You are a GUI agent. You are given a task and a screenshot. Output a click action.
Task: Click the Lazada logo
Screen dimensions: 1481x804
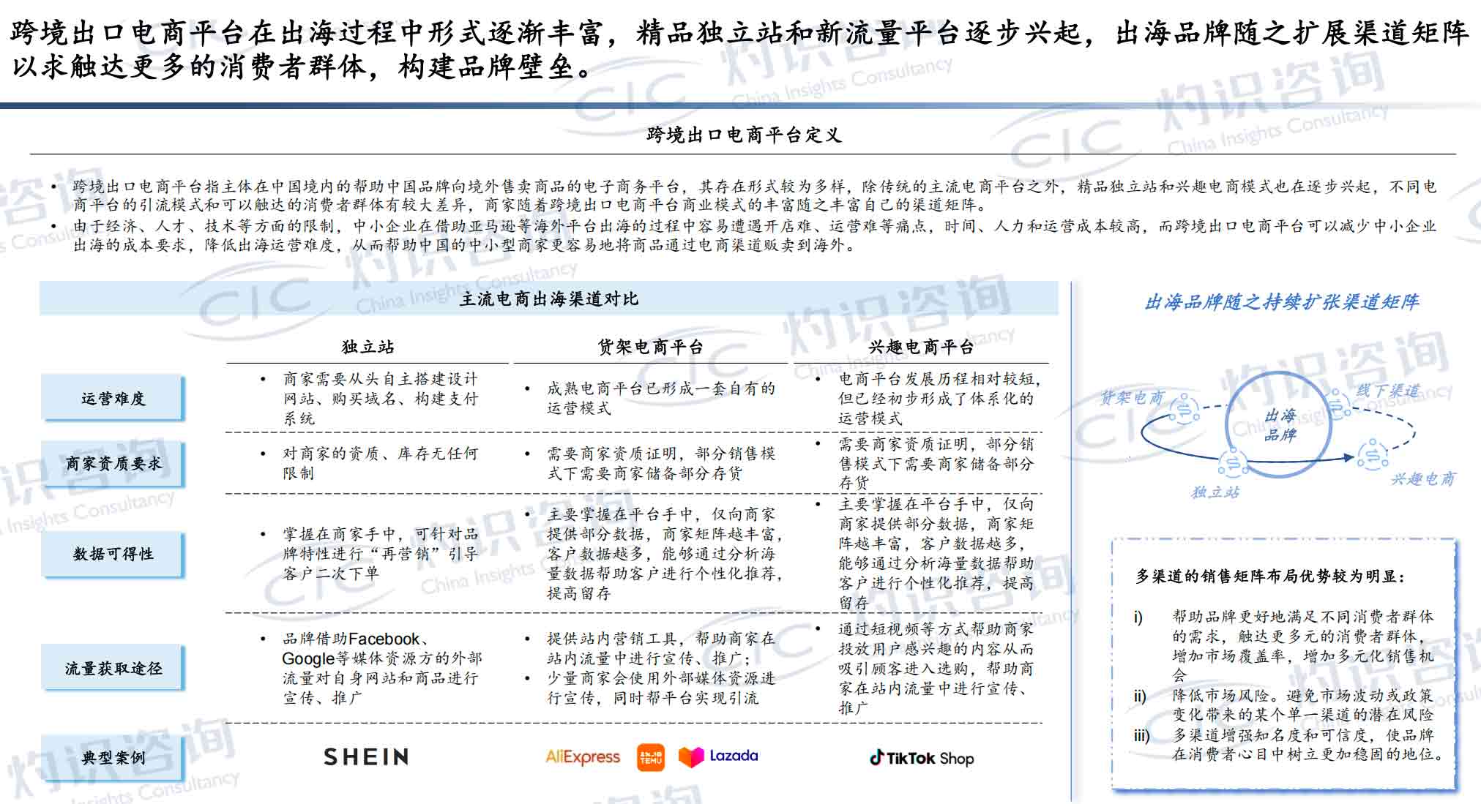[x=718, y=756]
